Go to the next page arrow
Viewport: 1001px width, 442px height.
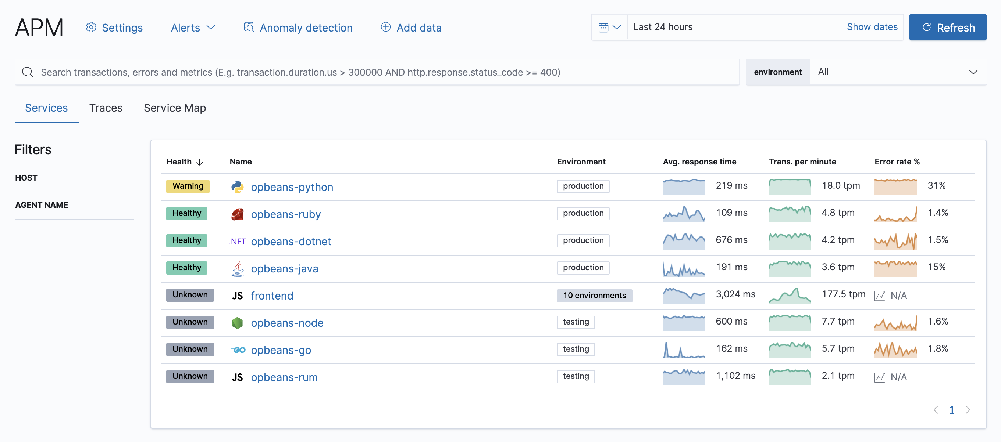(968, 410)
